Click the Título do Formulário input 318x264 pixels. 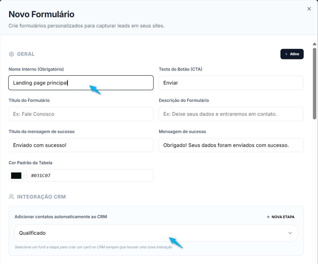pyautogui.click(x=81, y=114)
